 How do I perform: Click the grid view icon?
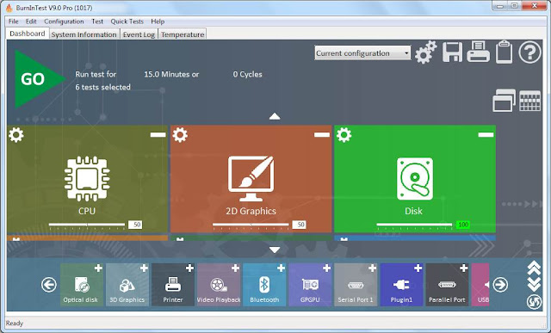(x=530, y=101)
